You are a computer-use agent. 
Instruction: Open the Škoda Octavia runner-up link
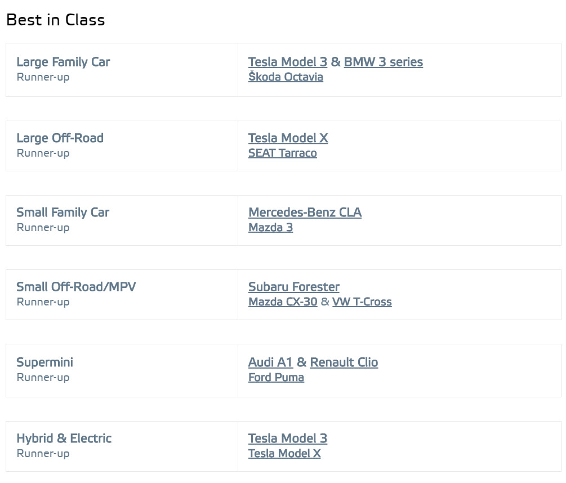coord(286,77)
